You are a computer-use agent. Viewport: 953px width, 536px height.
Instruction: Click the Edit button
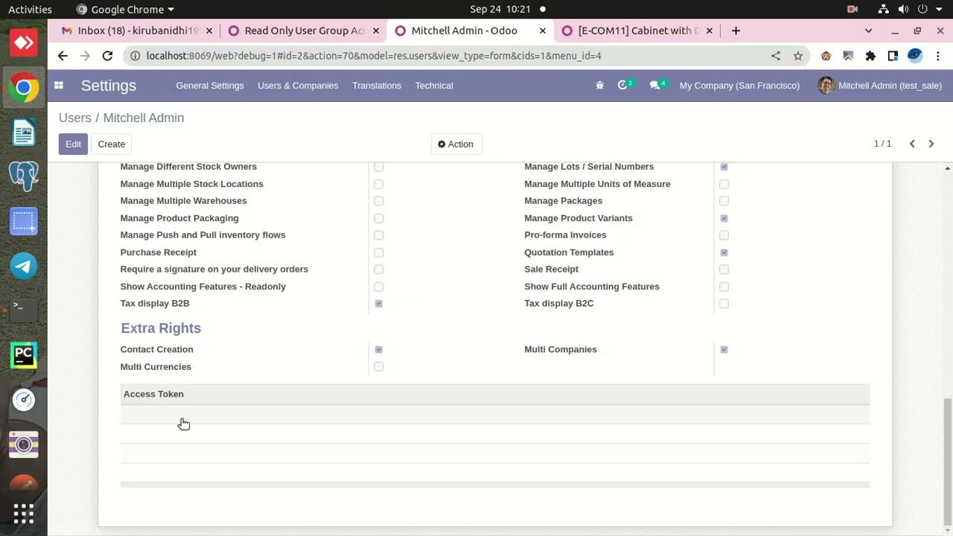73,144
